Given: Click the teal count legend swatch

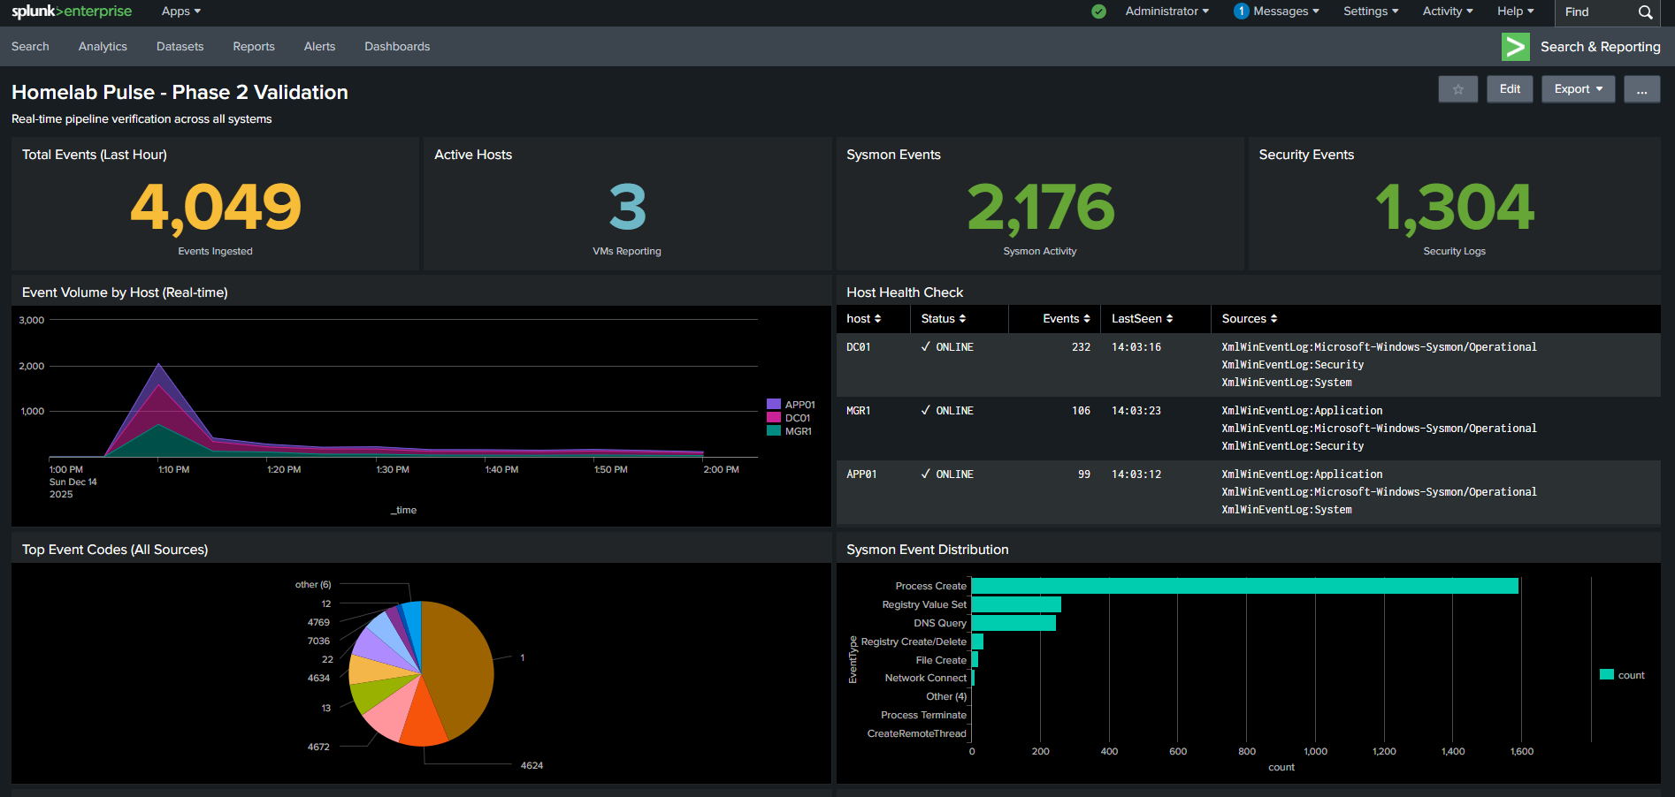Looking at the screenshot, I should click(1607, 674).
